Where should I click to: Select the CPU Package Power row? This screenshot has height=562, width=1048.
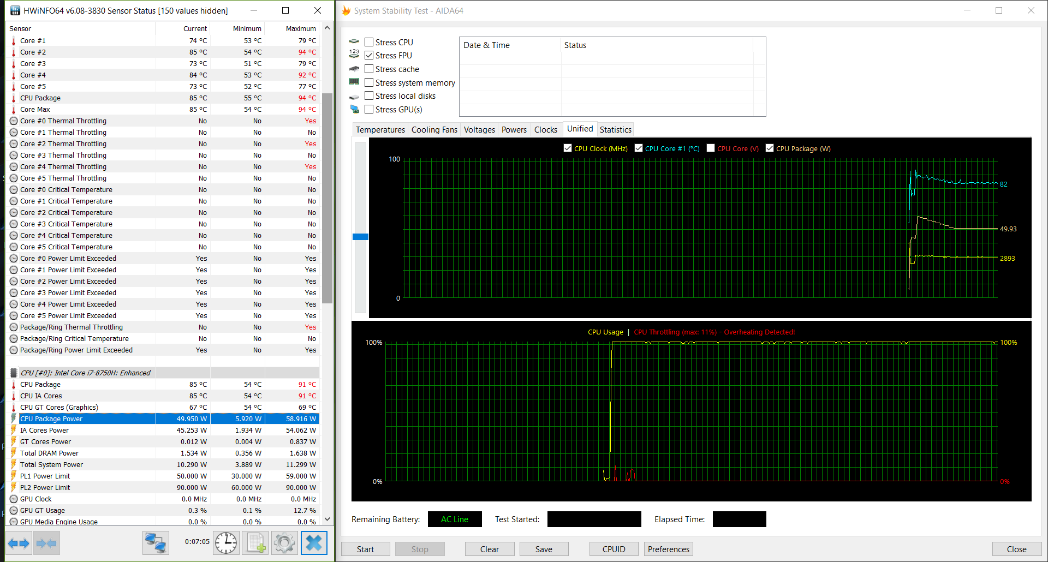(87, 419)
